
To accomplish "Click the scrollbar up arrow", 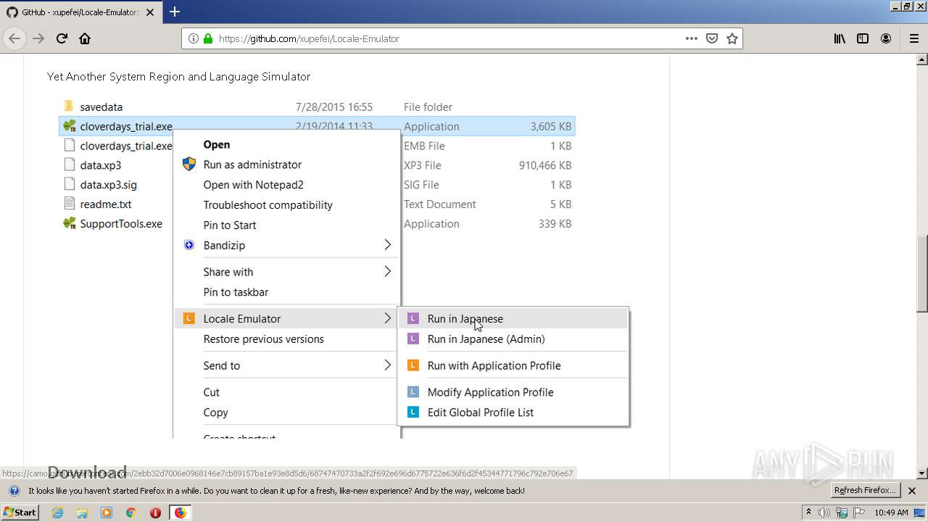I will pos(922,59).
